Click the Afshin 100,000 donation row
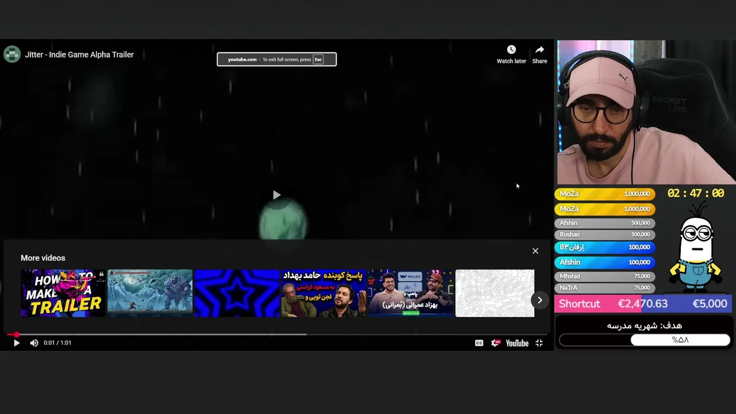Screen dimensions: 736x414 (x=605, y=262)
